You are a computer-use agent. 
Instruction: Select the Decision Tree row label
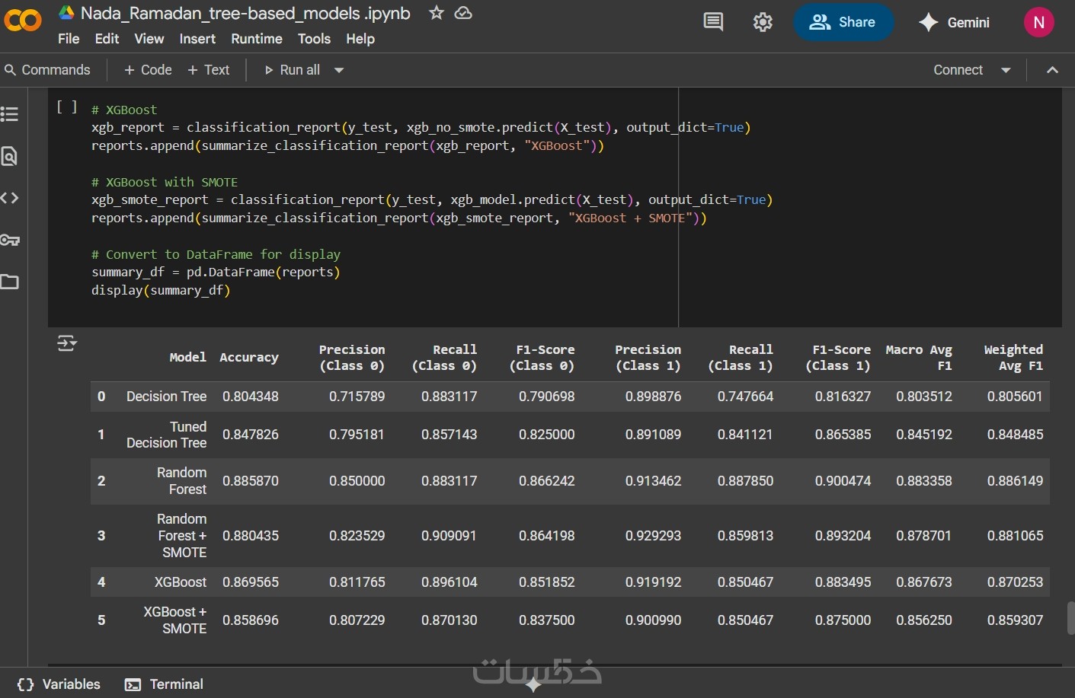[x=166, y=397]
